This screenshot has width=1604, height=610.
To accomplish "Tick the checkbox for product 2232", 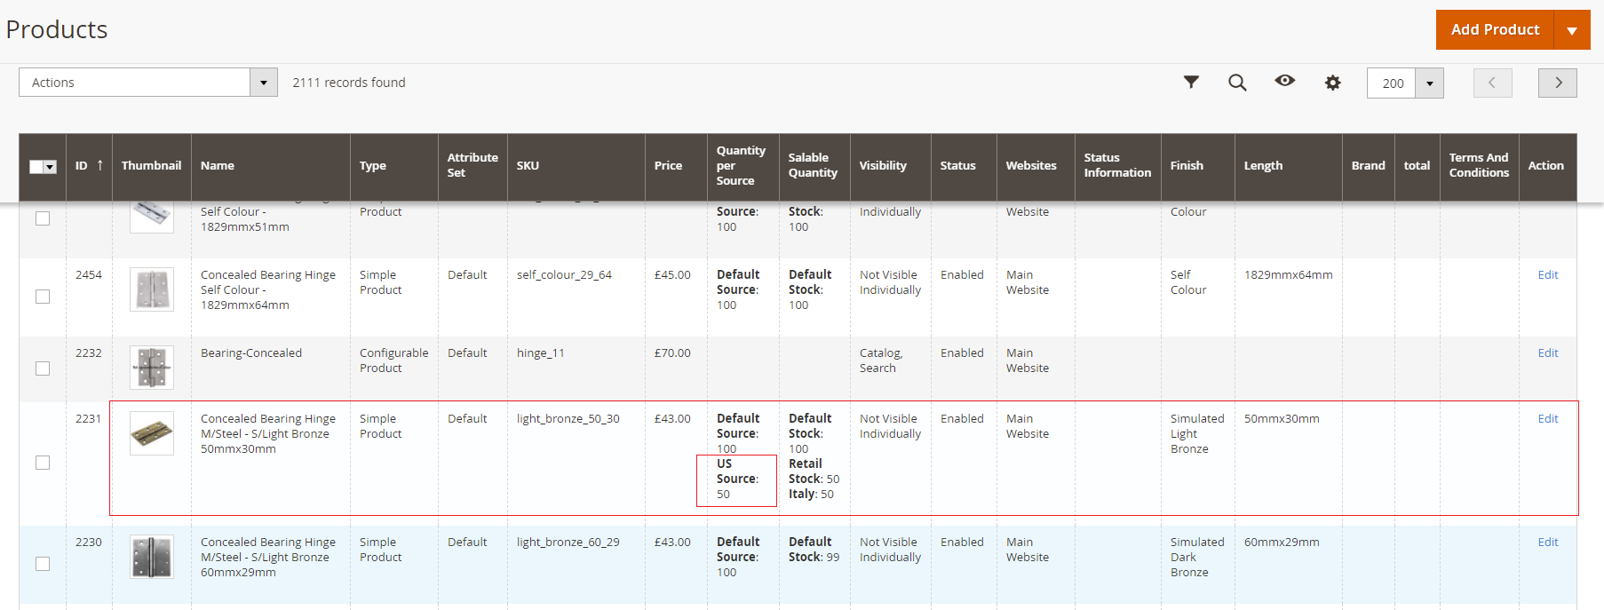I will (43, 368).
